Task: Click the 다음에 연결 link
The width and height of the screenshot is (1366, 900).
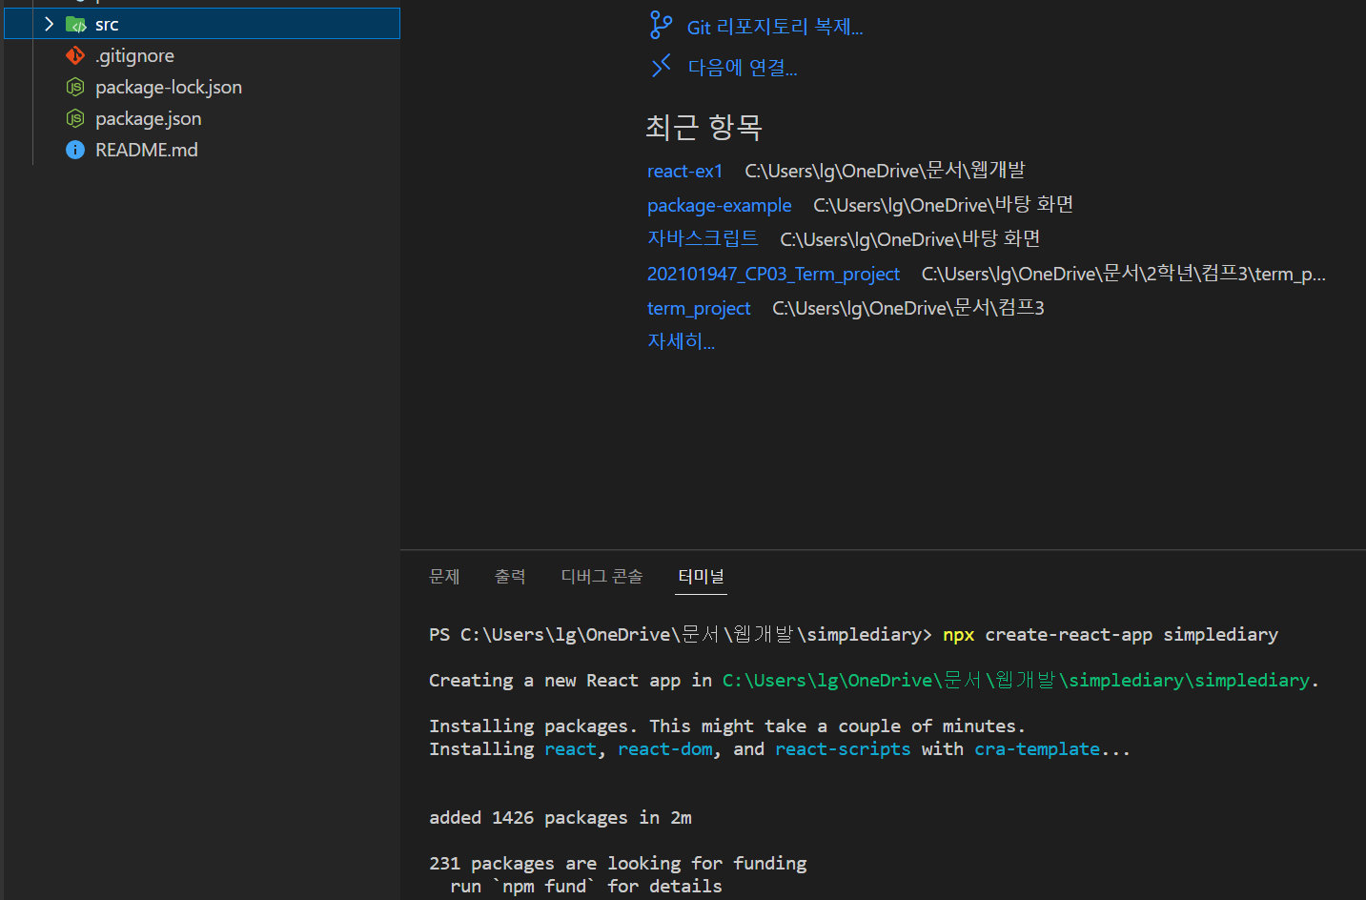Action: pyautogui.click(x=743, y=68)
